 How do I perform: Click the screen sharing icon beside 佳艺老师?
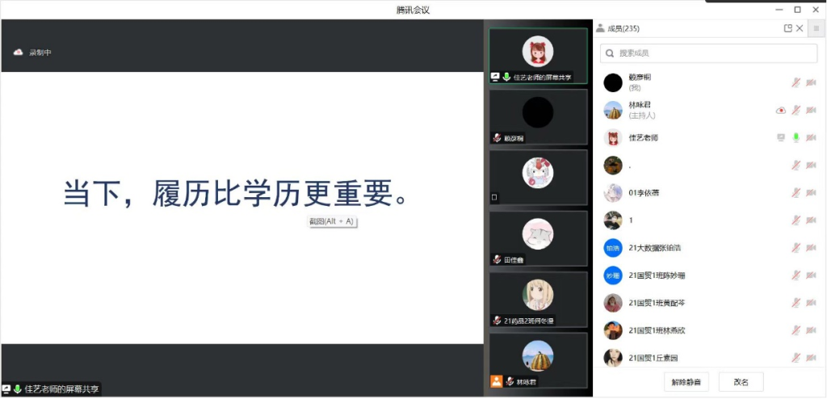[x=780, y=137]
